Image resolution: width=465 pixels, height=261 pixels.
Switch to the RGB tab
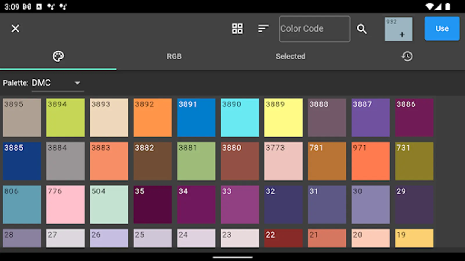point(174,56)
